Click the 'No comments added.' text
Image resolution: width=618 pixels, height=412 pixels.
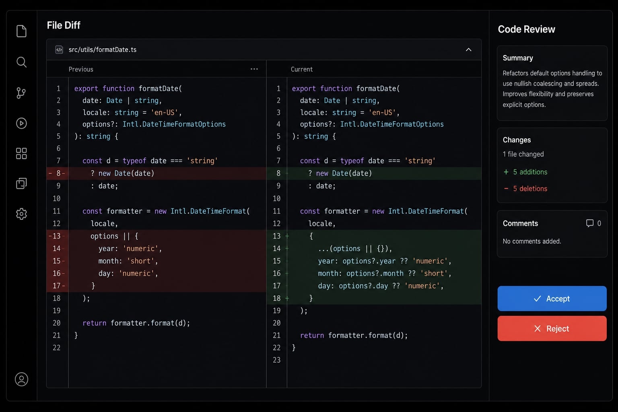pyautogui.click(x=531, y=241)
